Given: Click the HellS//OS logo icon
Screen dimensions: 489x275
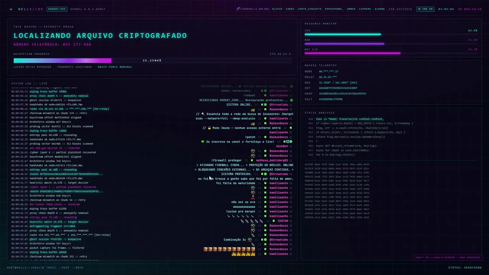Looking at the screenshot, I should tap(11, 9).
